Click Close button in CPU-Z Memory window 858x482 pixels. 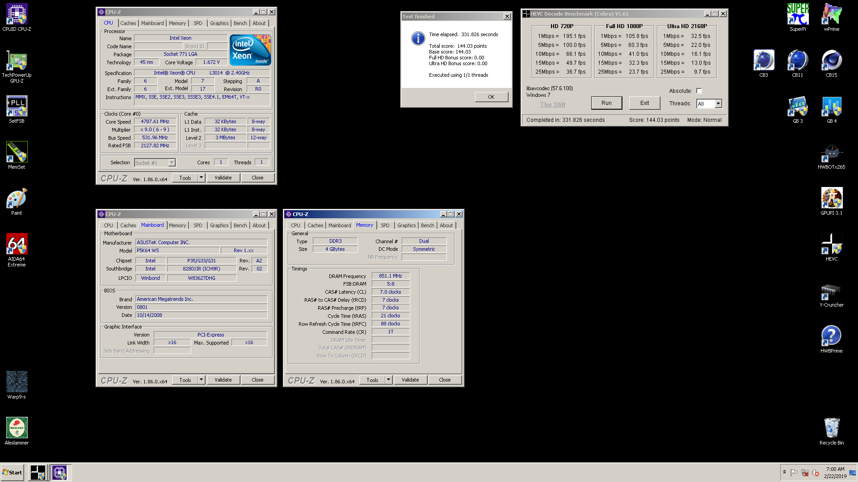coord(445,380)
